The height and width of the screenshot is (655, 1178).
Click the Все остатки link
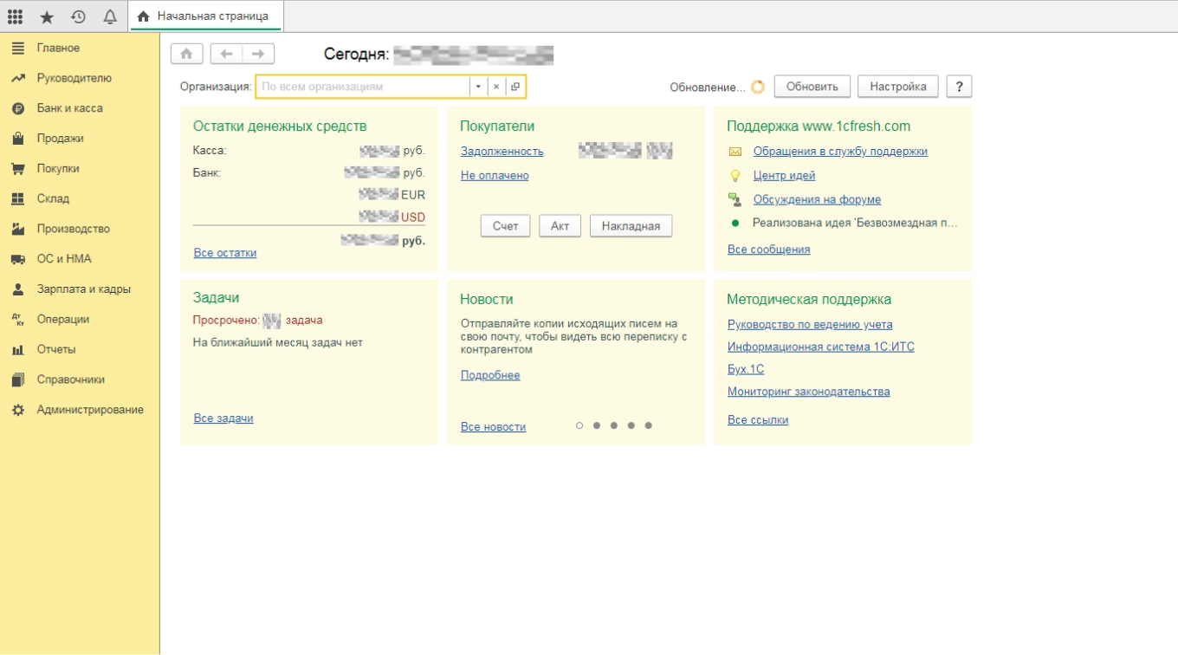[x=225, y=253]
